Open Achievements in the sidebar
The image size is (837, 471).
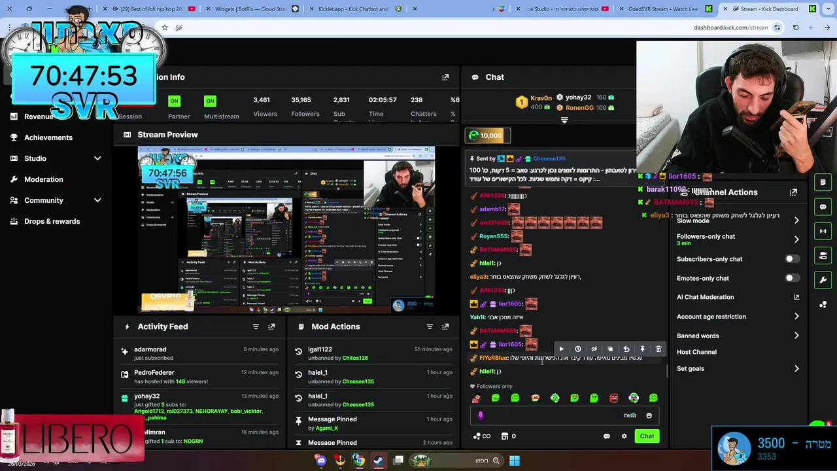48,137
